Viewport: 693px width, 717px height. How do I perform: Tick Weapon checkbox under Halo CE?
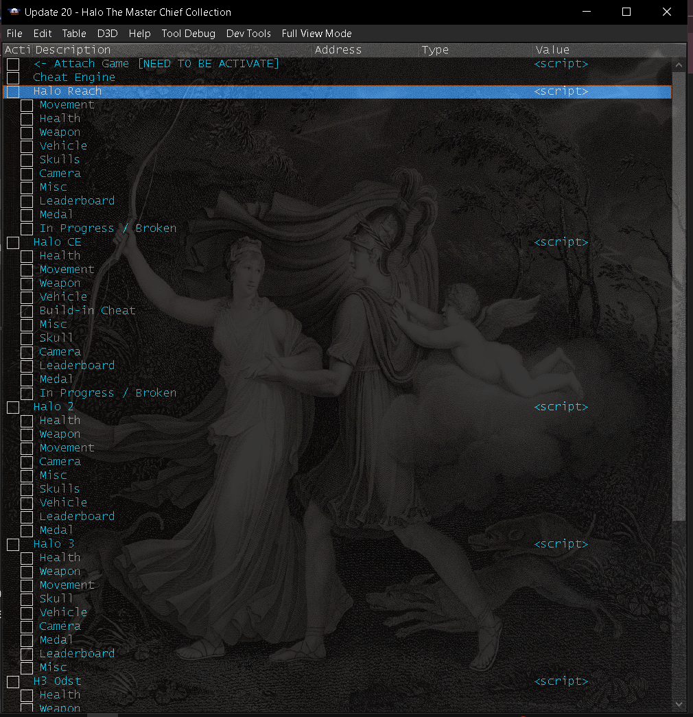[27, 284]
